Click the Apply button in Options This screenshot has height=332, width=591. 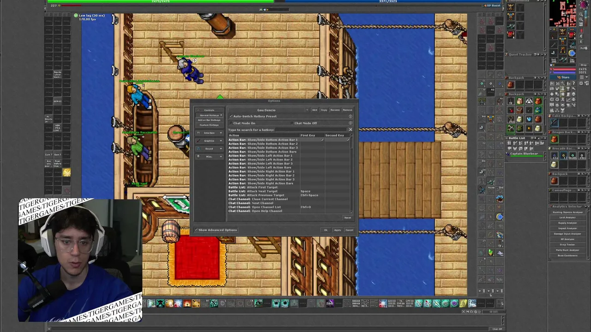338,230
